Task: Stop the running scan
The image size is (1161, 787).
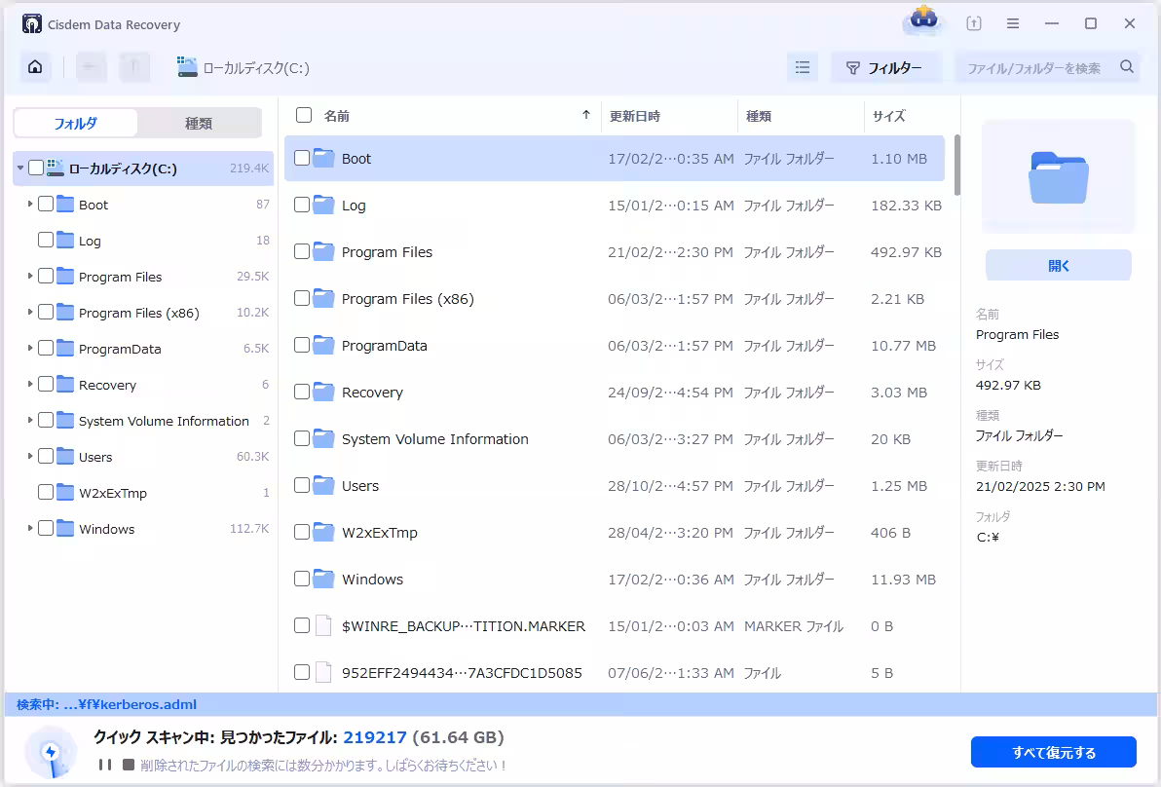Action: (x=128, y=765)
